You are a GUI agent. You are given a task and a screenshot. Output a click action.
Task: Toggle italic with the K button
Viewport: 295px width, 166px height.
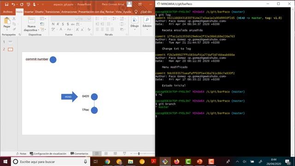58,24
